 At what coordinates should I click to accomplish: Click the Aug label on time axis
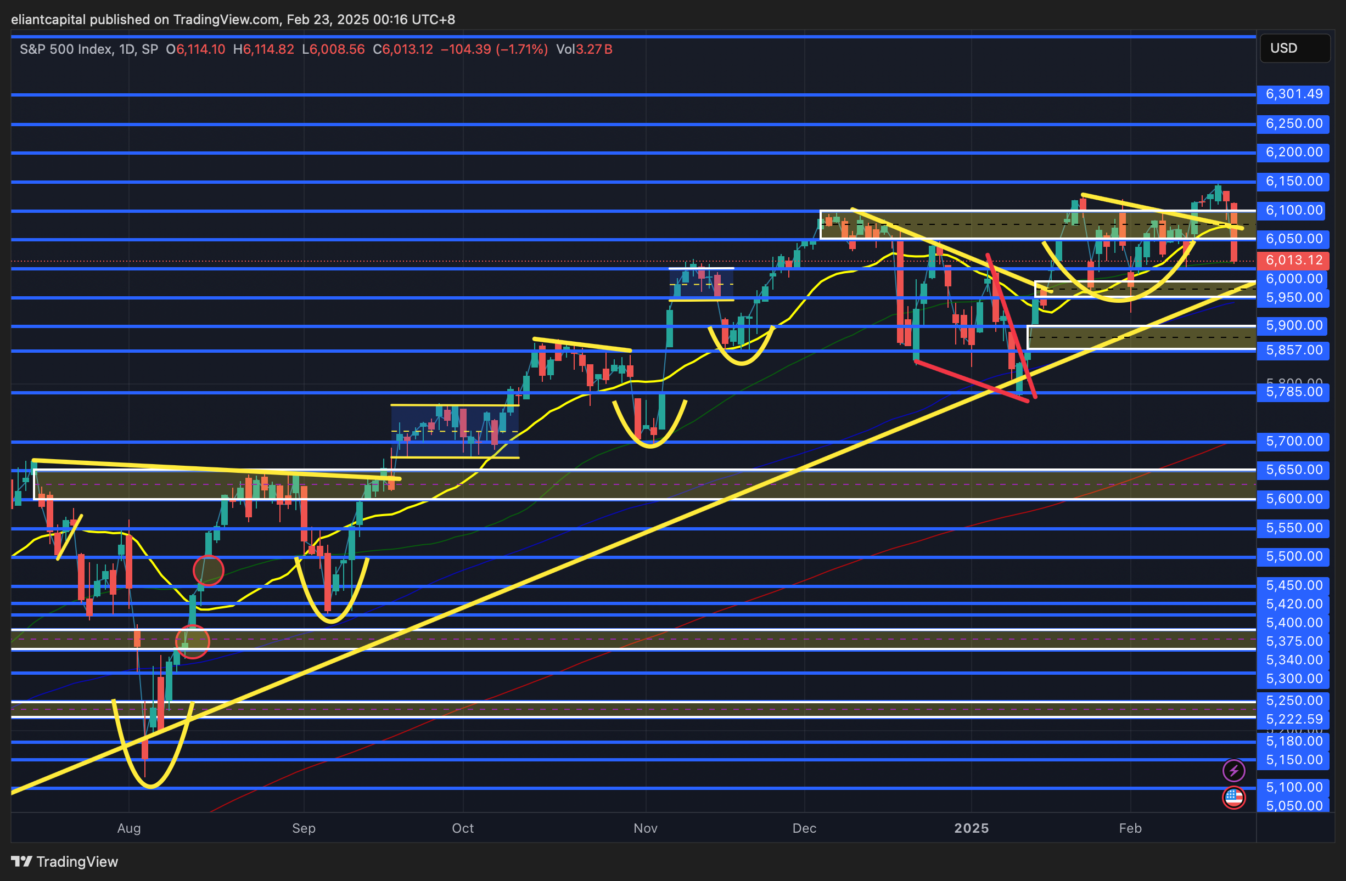pyautogui.click(x=129, y=828)
